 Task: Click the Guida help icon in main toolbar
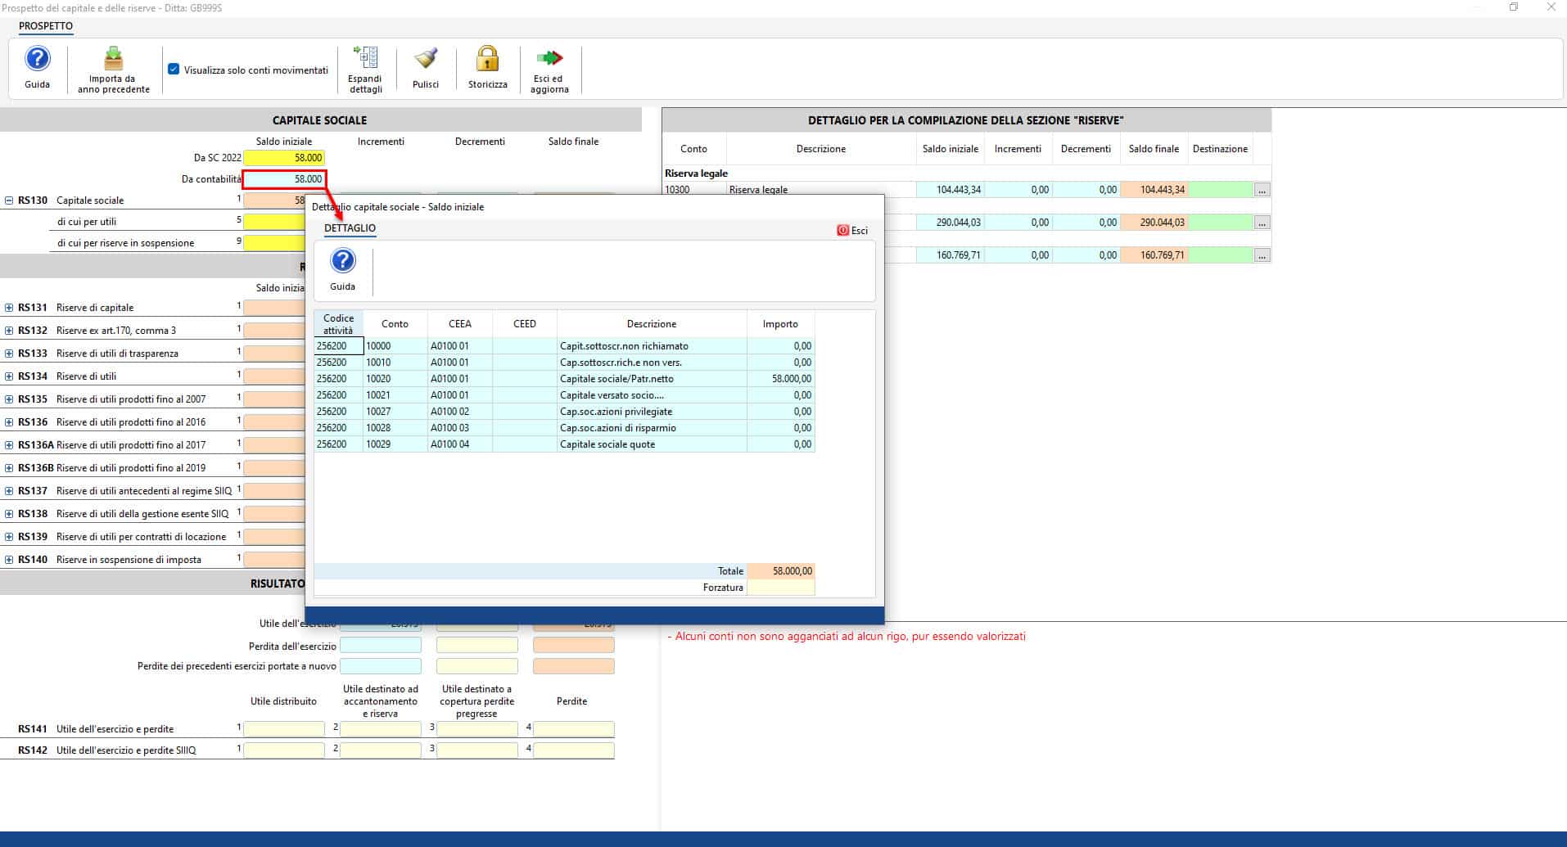(x=37, y=60)
